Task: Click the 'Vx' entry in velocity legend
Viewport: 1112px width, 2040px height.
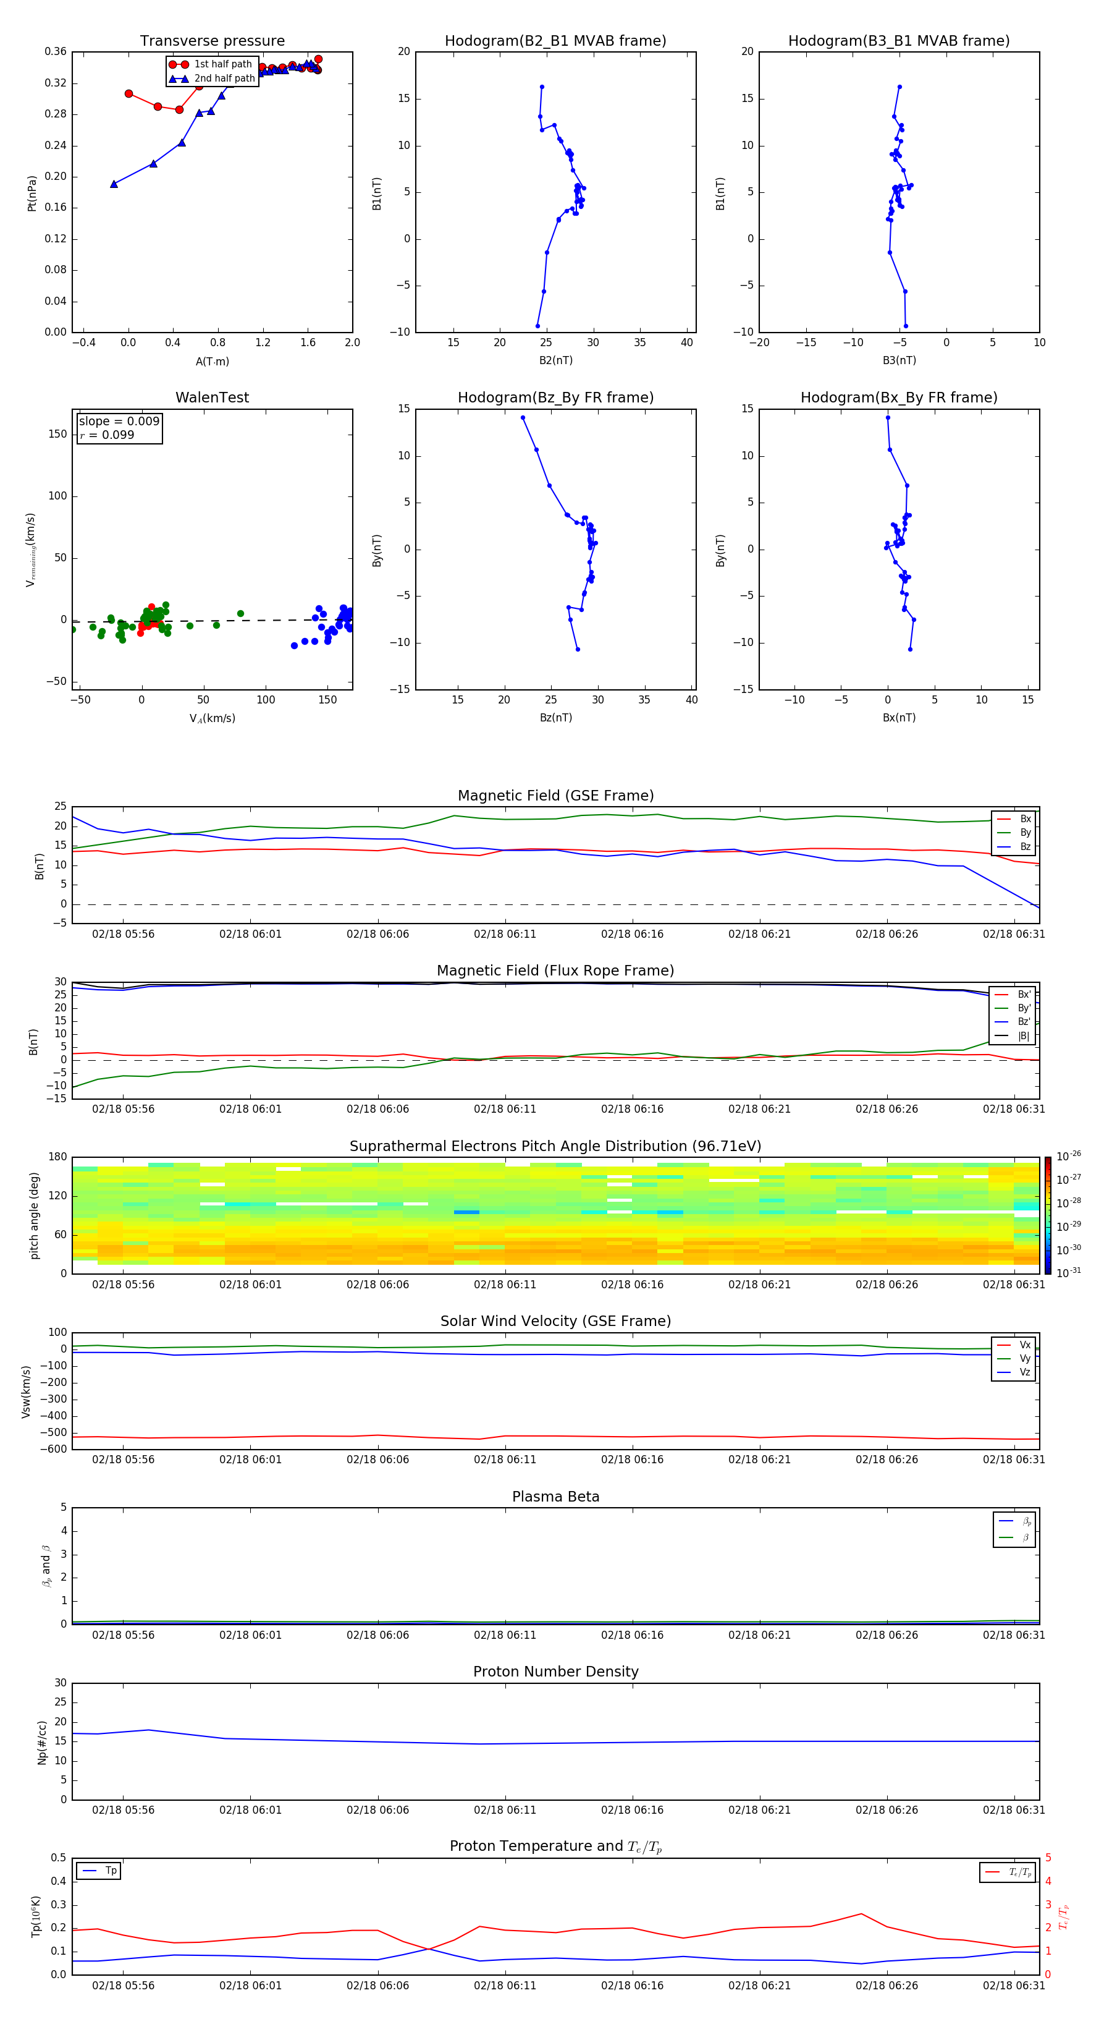Action: click(1014, 1345)
